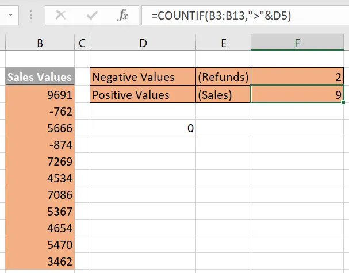Screen dimensions: 349x273
Task: Click inside the COUNTIF formula text
Action: click(221, 16)
